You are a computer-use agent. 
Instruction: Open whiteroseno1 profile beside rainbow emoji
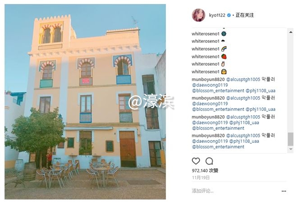[205, 49]
